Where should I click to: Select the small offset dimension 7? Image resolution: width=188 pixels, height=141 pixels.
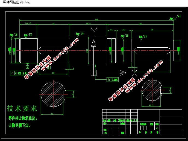coord(132,66)
